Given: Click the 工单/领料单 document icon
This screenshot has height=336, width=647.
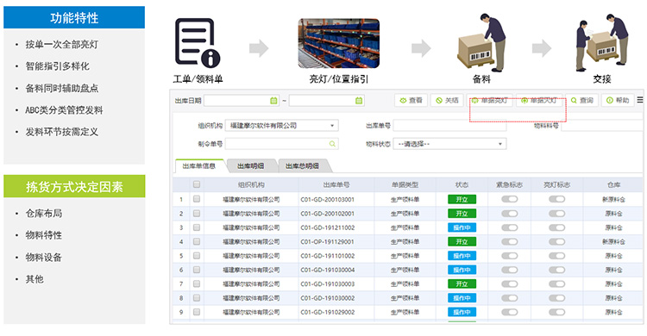Looking at the screenshot, I should pyautogui.click(x=198, y=43).
